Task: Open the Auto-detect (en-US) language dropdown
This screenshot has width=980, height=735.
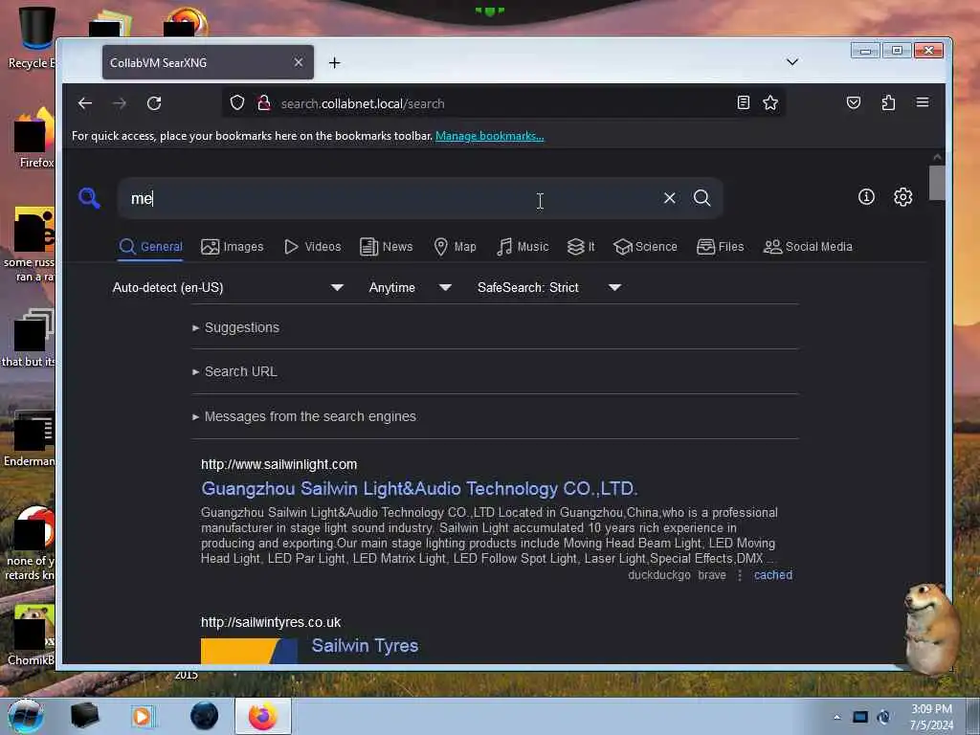Action: click(228, 287)
